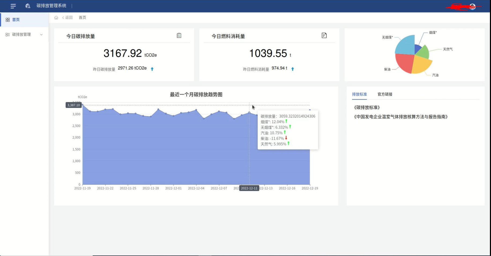Click the 天然气 pie chart label
Viewport: 491px width, 256px height.
pyautogui.click(x=448, y=49)
